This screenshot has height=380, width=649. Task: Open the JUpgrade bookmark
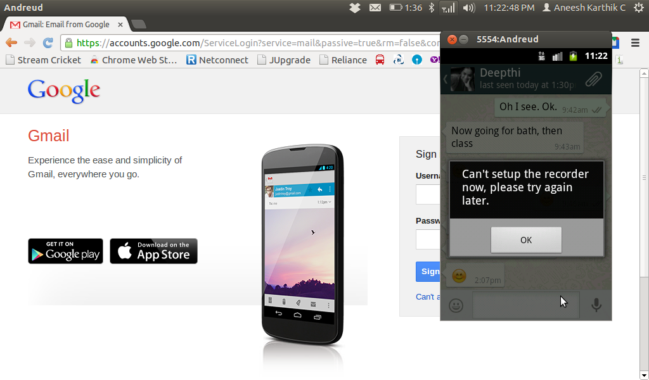[284, 60]
